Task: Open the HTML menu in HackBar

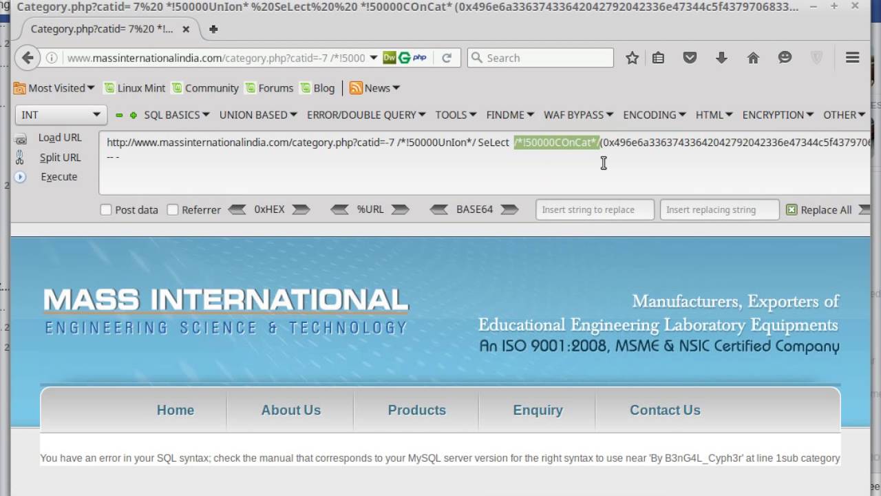Action: point(714,115)
